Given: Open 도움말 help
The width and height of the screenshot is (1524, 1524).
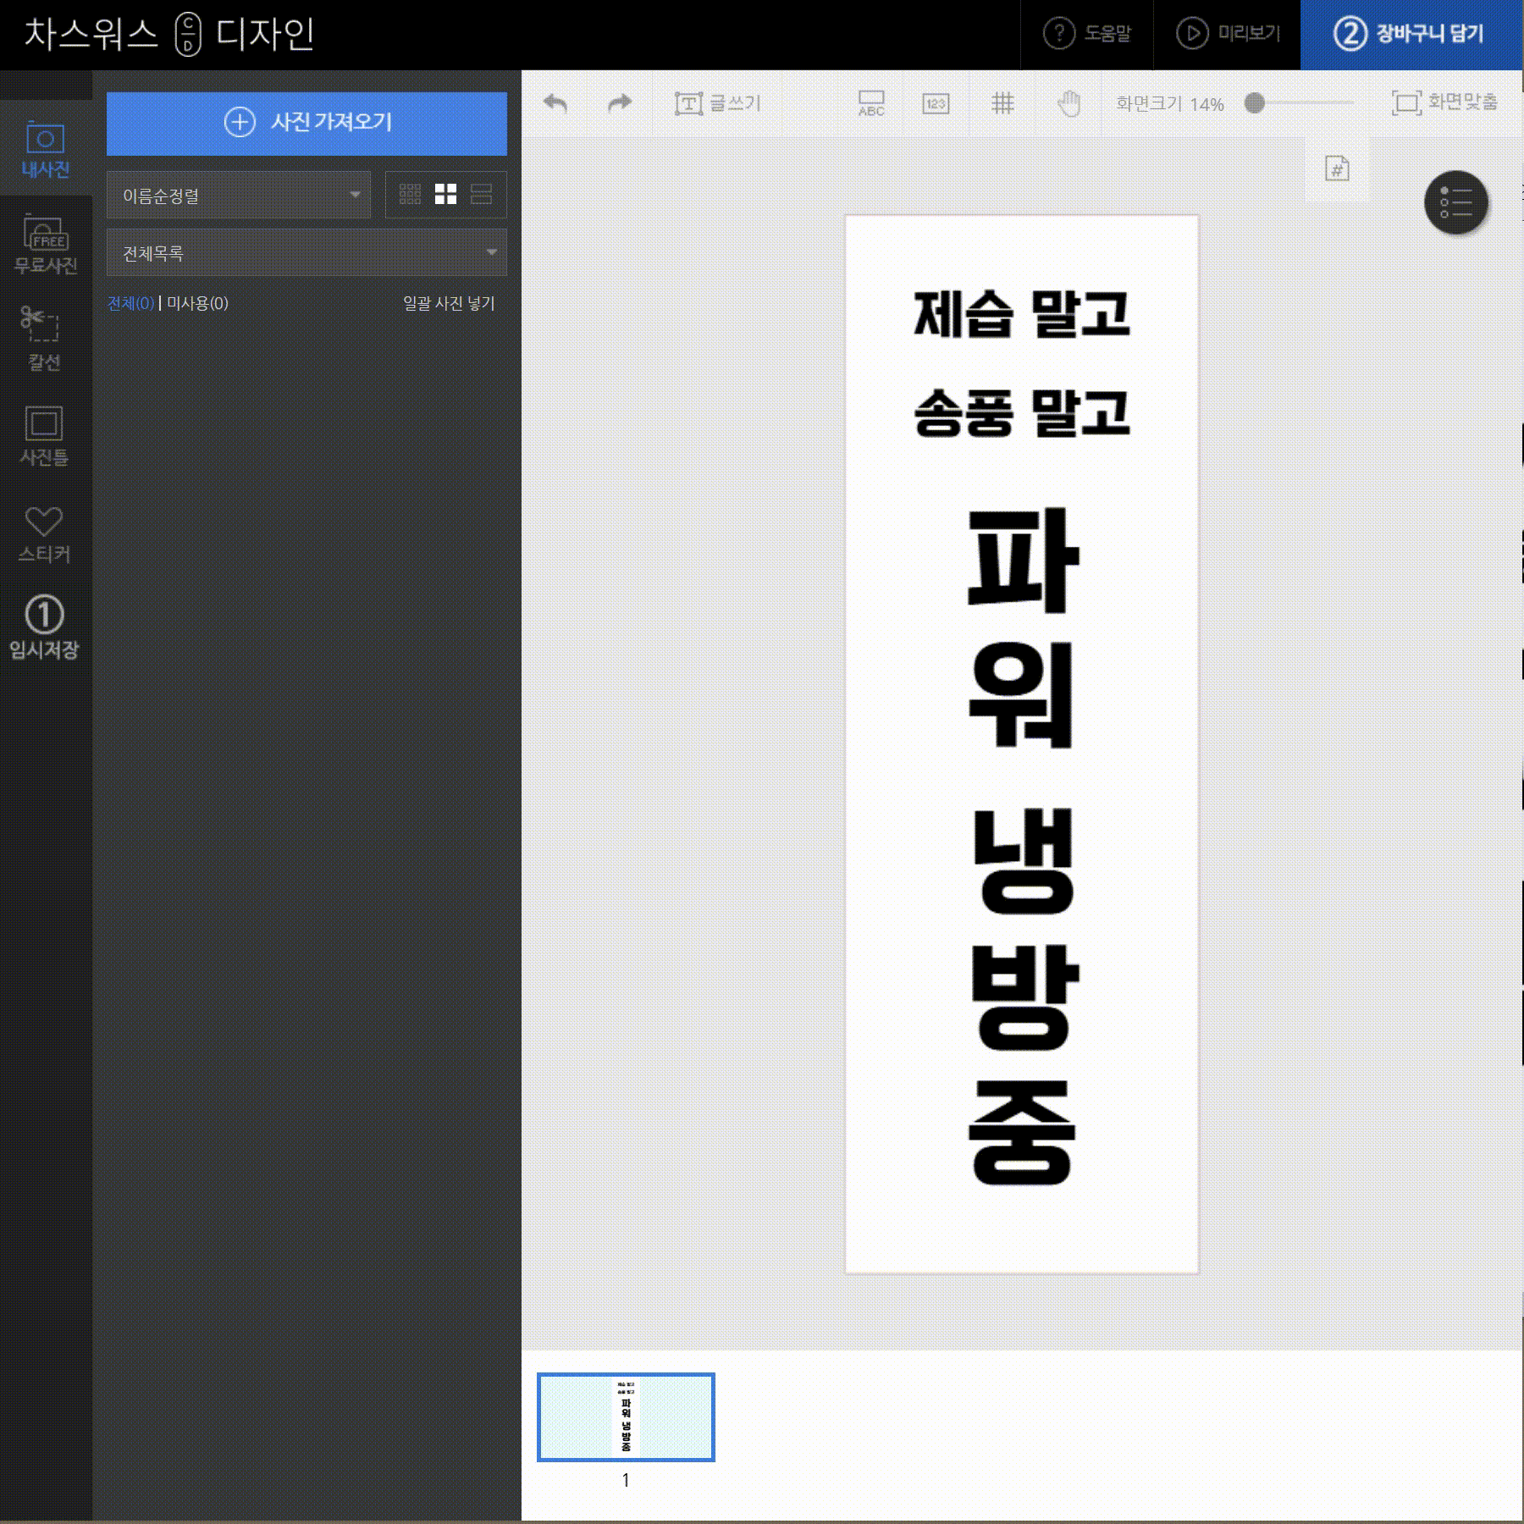Looking at the screenshot, I should click(x=1087, y=34).
